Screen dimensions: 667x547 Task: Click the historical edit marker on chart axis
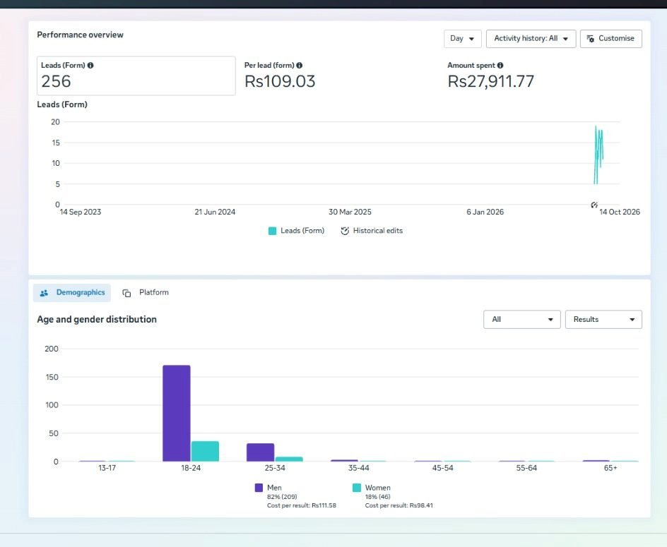pyautogui.click(x=594, y=205)
